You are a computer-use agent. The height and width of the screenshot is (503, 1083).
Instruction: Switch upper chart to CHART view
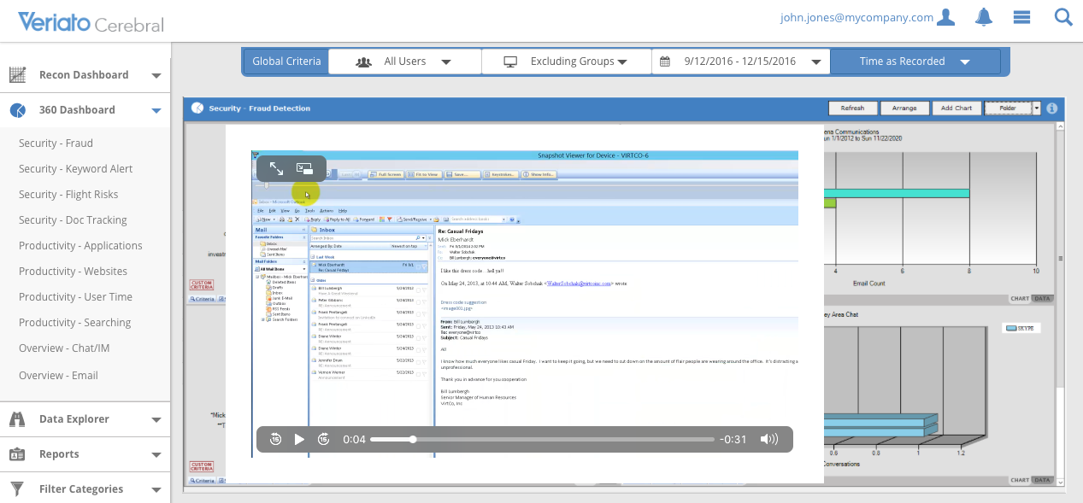point(1019,299)
